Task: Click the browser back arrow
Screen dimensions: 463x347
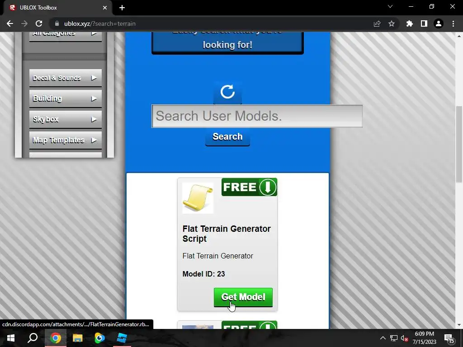Action: click(x=10, y=23)
